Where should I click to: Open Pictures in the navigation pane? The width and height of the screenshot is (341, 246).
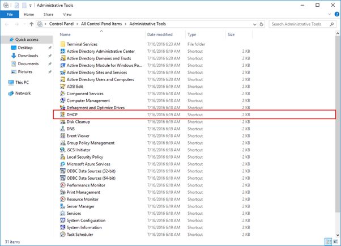click(25, 72)
